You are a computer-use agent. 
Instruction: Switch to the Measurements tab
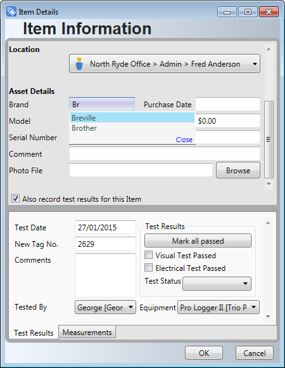[87, 332]
